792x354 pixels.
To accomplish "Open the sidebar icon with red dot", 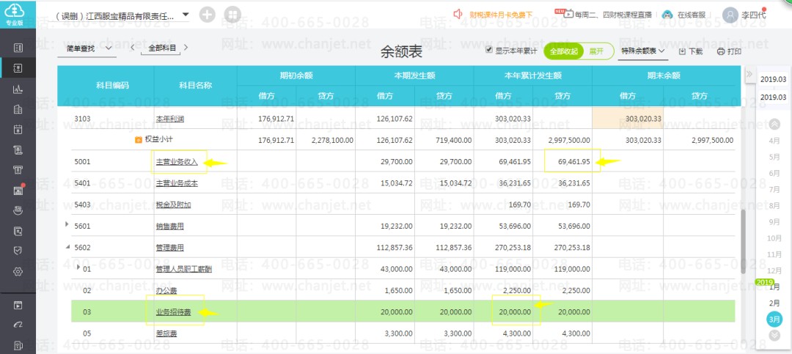I will click(18, 190).
